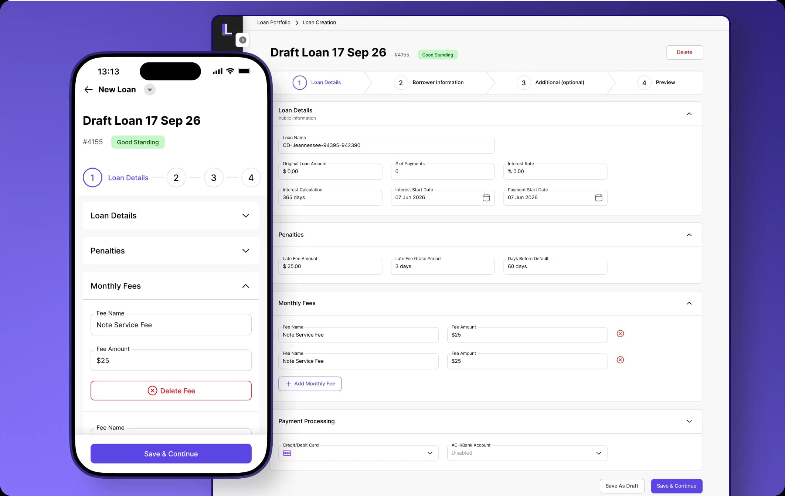Viewport: 785px width, 496px height.
Task: Tap the phone Fee Name field
Action: (171, 325)
